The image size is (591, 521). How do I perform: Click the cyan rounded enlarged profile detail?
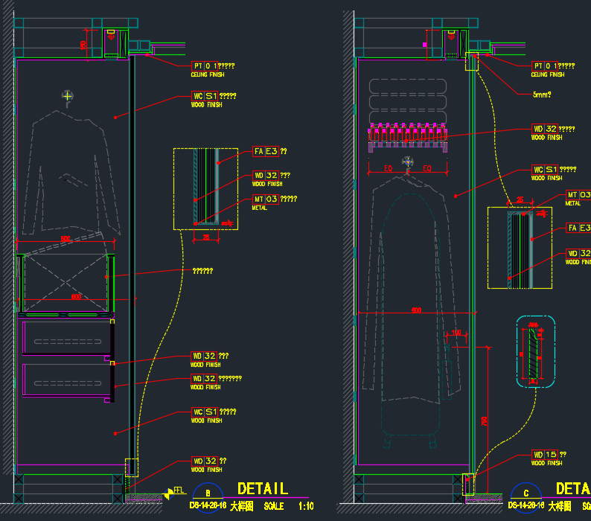[536, 352]
